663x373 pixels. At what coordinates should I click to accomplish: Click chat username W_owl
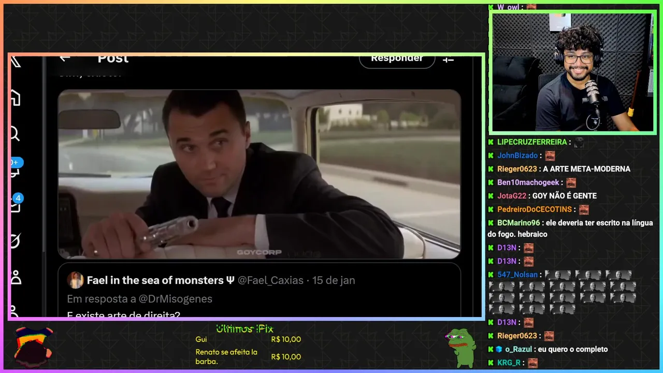click(508, 7)
